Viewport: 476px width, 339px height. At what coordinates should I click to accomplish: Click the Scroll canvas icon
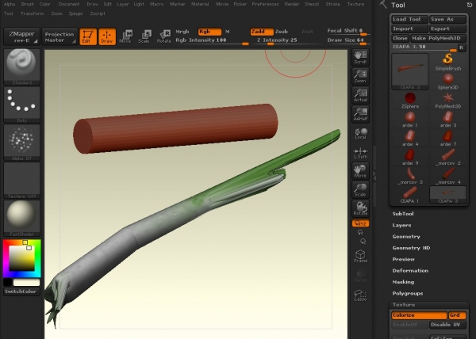click(x=360, y=57)
